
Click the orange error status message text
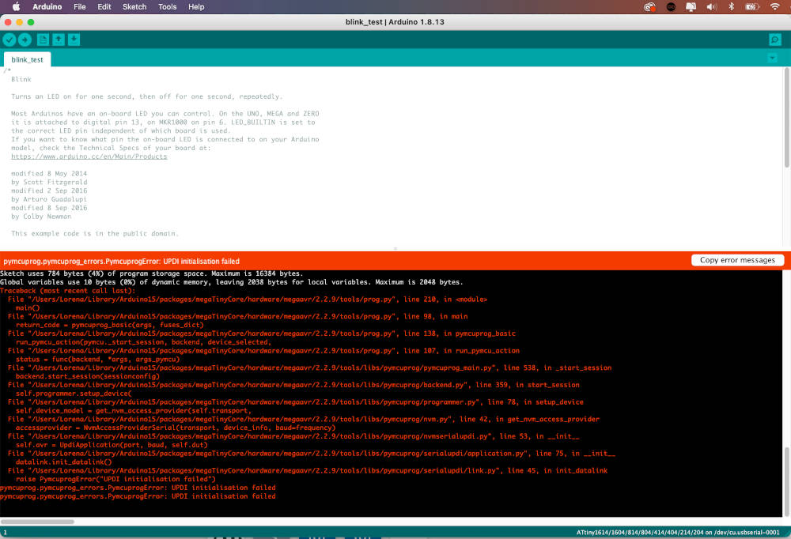point(121,261)
